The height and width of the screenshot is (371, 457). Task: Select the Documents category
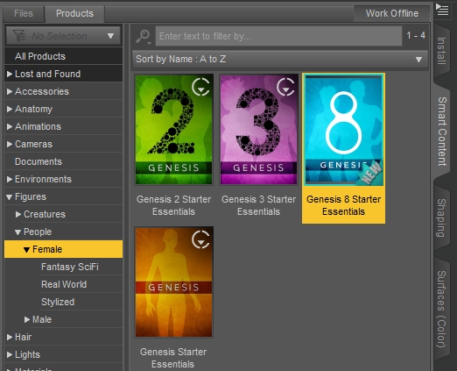[63, 161]
